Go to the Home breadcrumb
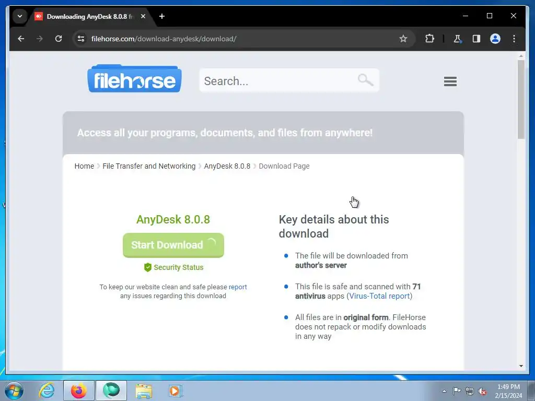 pyautogui.click(x=84, y=166)
